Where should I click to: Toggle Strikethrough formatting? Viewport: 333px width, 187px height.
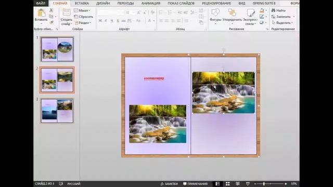tap(123, 21)
